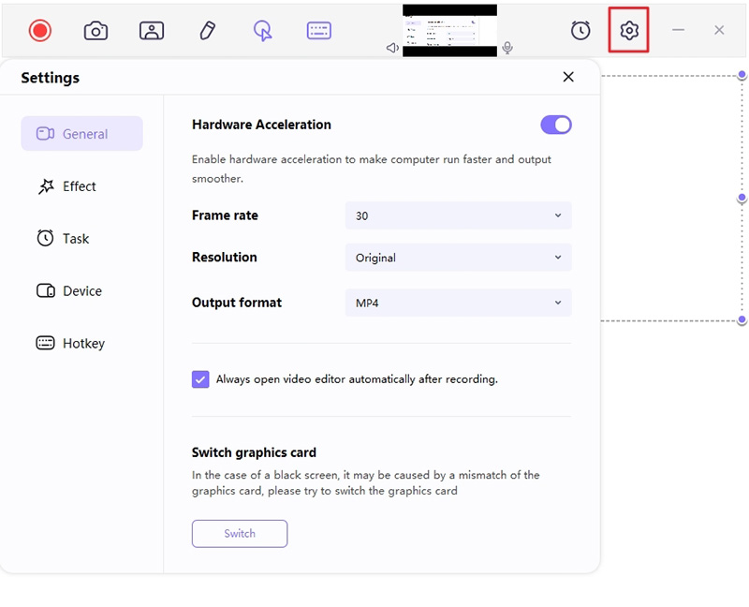Viewport: 749px width, 607px height.
Task: Open the webcam overlay icon
Action: pos(152,31)
